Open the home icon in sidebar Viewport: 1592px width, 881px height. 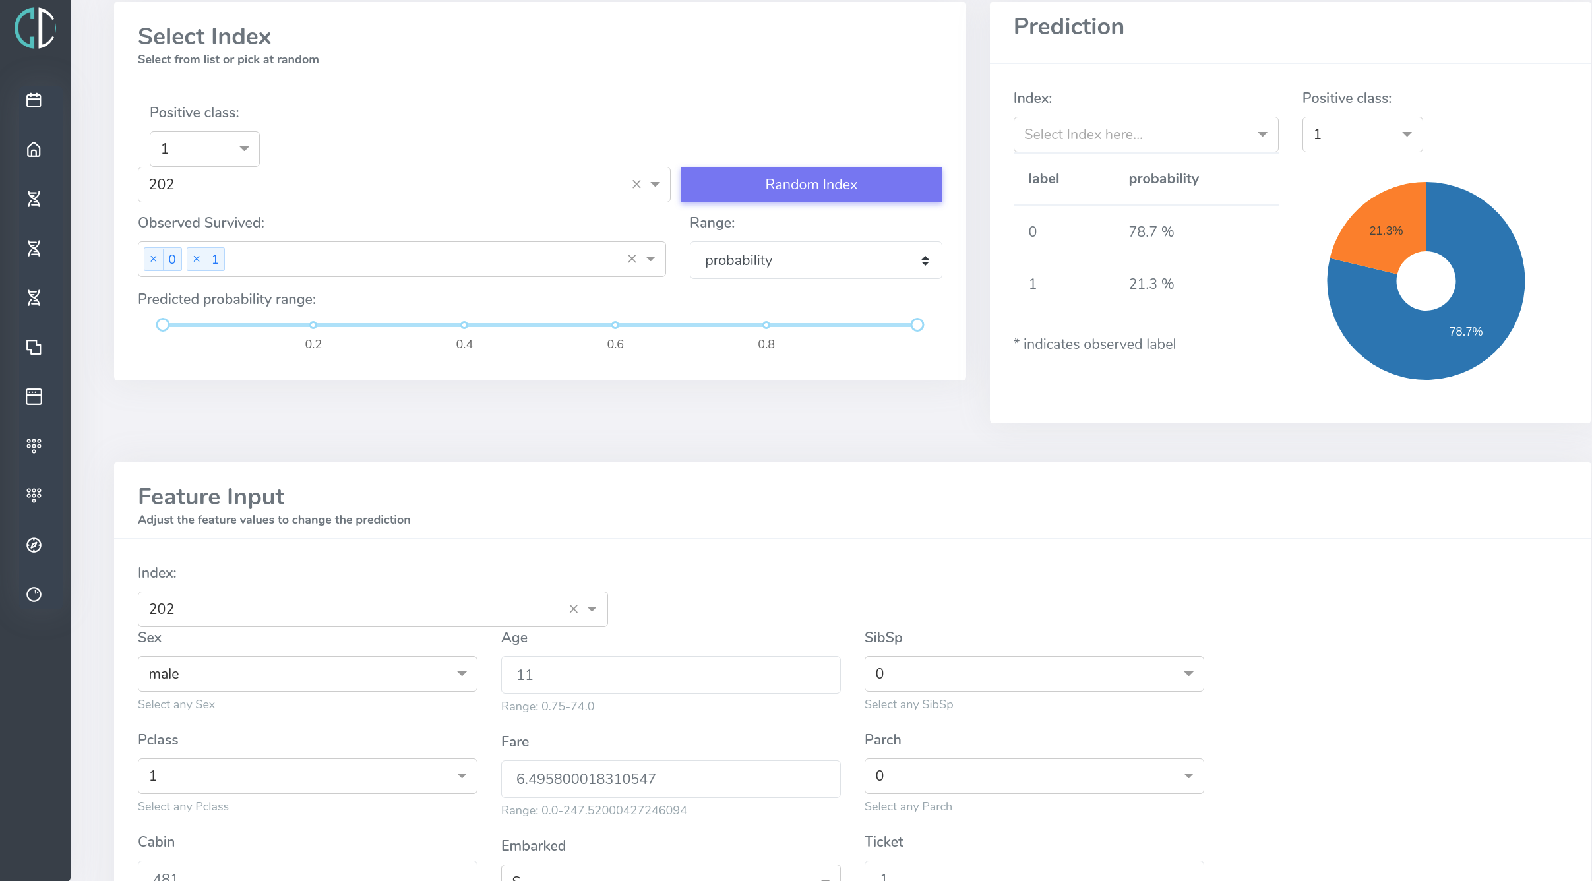pyautogui.click(x=34, y=150)
